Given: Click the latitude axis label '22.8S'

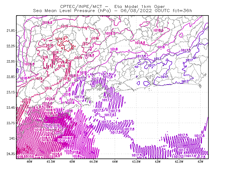Looking at the screenshot, I should (11, 77).
